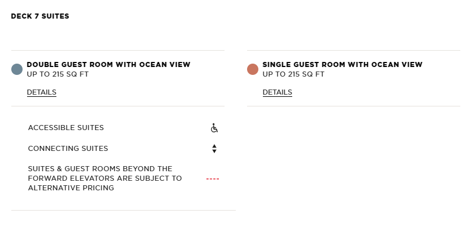Click the Deck 7 Suites heading
The height and width of the screenshot is (232, 462).
[x=40, y=16]
